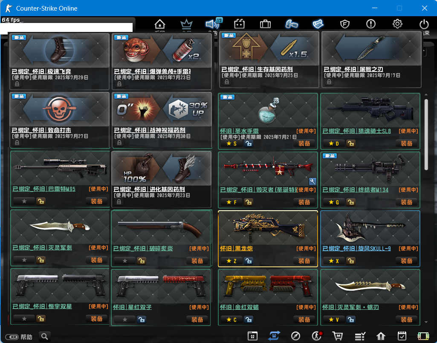Toggle the lock on 破碎炙炎
The image size is (437, 343).
click(x=142, y=261)
